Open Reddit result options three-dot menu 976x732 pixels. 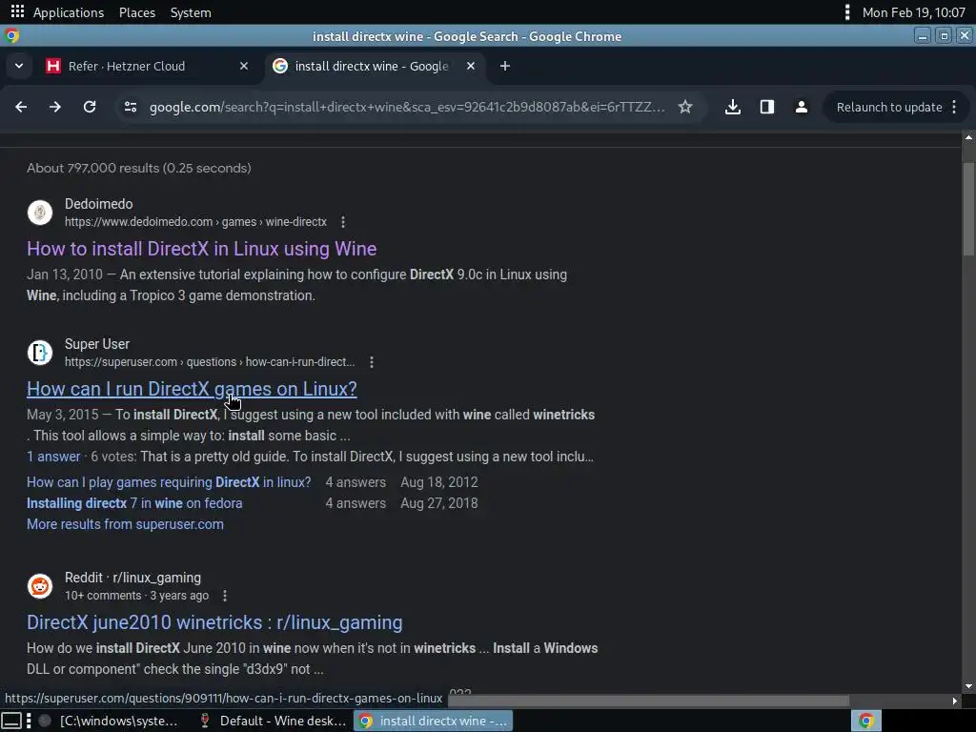[x=225, y=596]
